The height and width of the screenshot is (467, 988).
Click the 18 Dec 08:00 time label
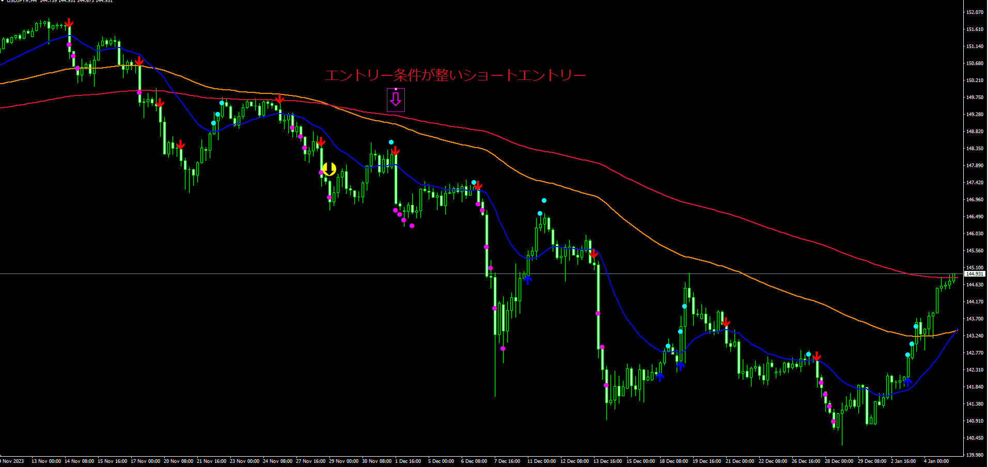tap(673, 461)
